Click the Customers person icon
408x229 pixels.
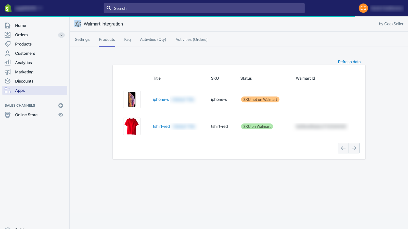tap(8, 53)
